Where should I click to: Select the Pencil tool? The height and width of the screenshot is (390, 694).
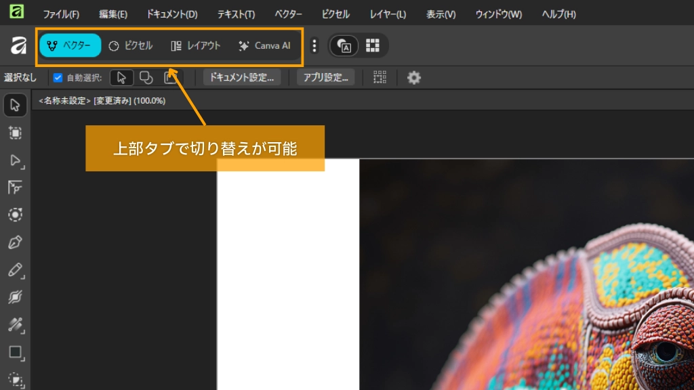coord(16,270)
